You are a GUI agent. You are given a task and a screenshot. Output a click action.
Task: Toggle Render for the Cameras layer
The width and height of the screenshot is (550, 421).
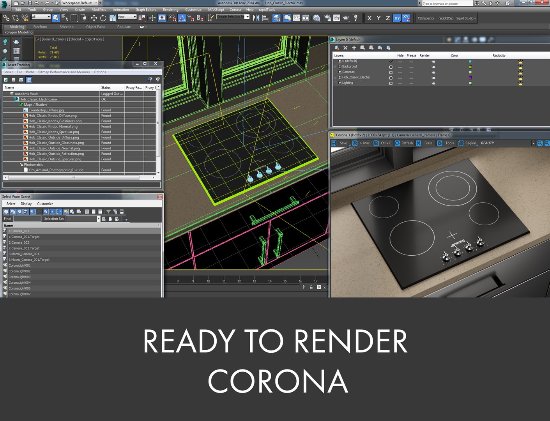[x=433, y=72]
